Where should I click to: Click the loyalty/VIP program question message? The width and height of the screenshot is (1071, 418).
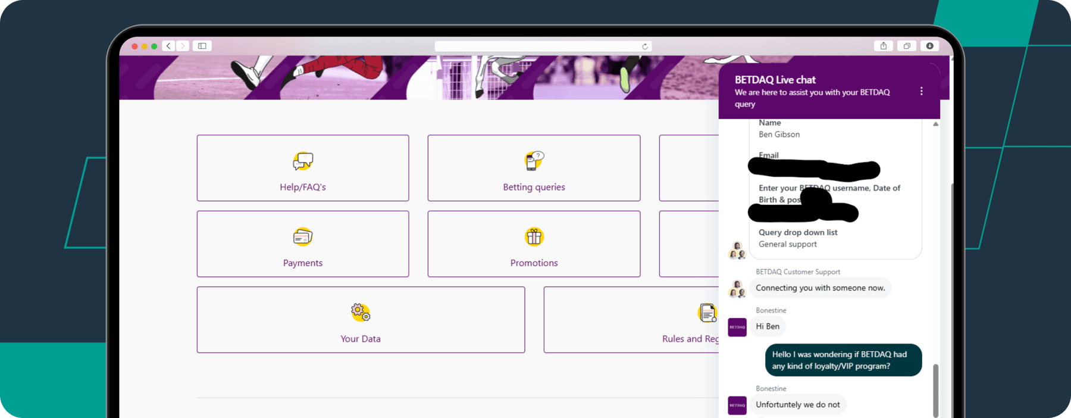[843, 360]
